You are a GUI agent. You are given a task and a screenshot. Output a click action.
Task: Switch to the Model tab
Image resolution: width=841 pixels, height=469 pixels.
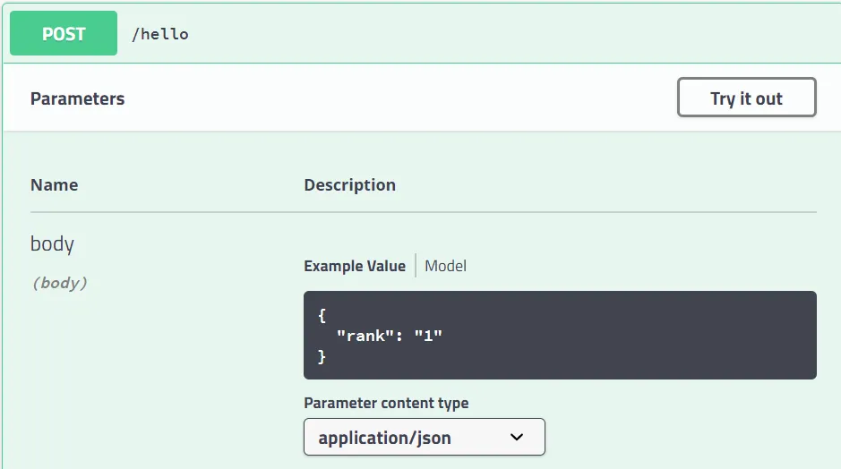[x=445, y=266]
